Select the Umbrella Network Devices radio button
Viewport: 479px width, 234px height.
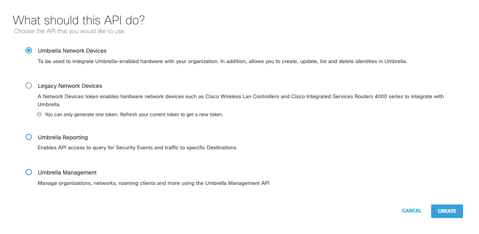click(28, 50)
